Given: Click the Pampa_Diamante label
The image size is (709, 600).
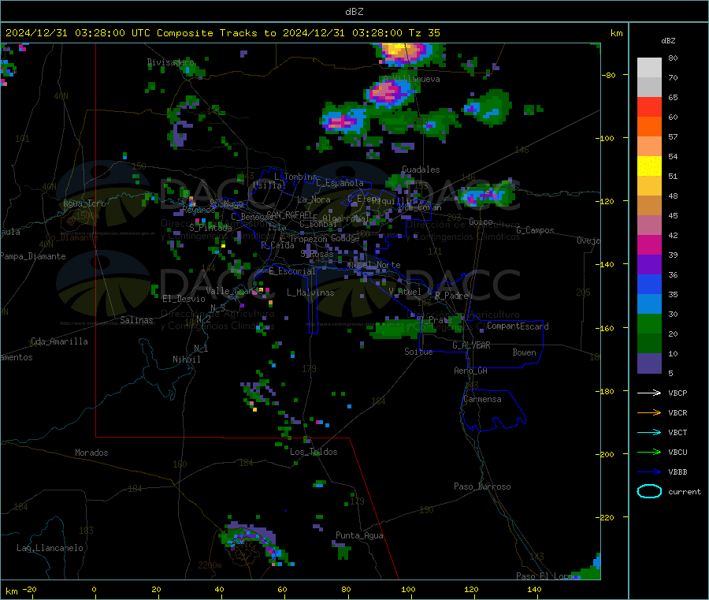Looking at the screenshot, I should (x=32, y=256).
